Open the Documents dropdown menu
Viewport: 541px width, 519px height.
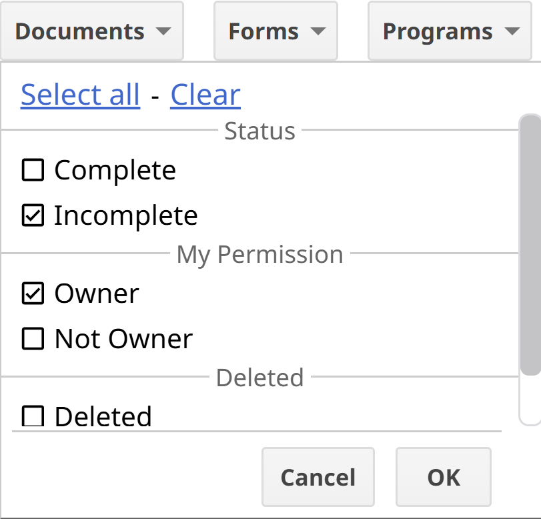(91, 31)
